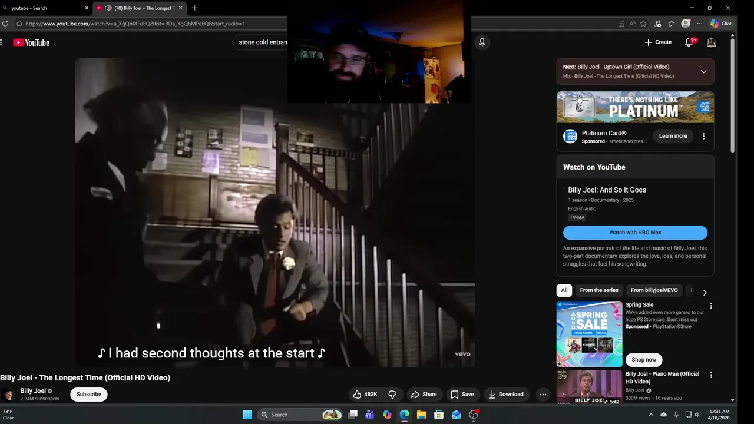Open the Edge profile avatar

pyautogui.click(x=686, y=24)
